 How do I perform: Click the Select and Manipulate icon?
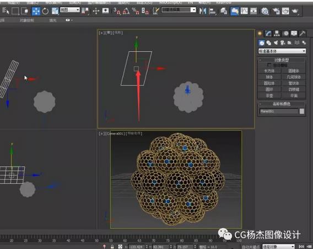pyautogui.click(x=96, y=11)
